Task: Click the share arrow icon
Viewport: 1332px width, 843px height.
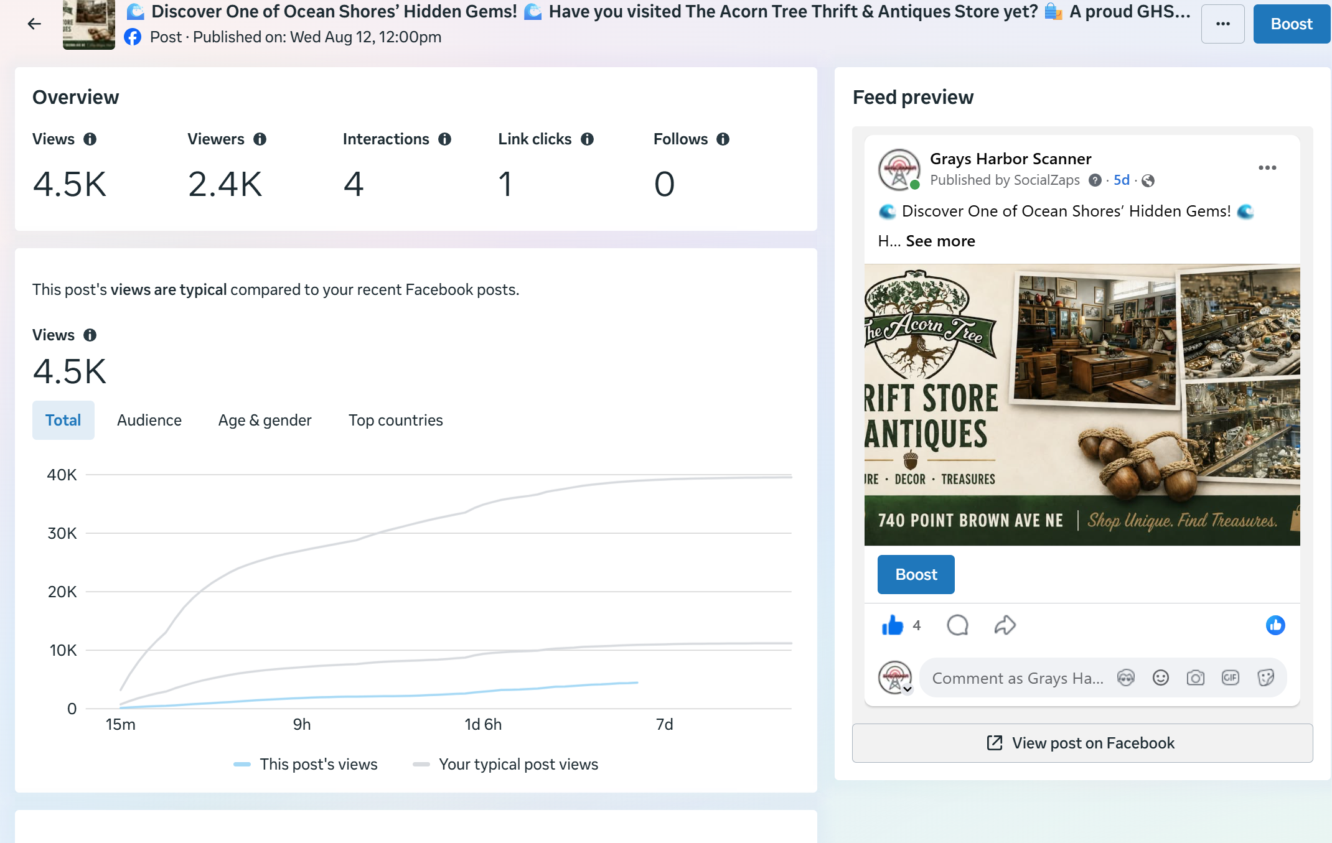Action: point(1005,626)
